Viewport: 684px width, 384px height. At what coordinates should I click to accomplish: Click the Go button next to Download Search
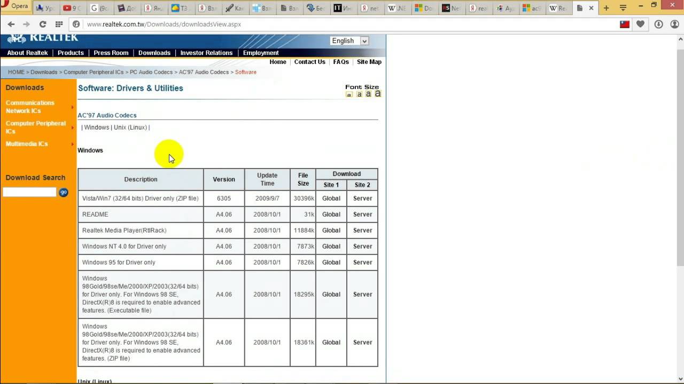click(x=64, y=192)
